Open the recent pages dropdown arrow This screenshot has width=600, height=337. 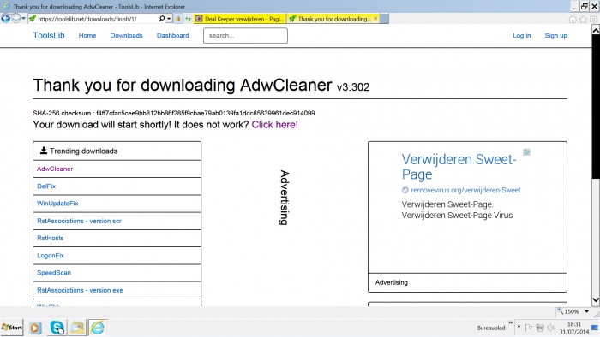click(x=24, y=18)
